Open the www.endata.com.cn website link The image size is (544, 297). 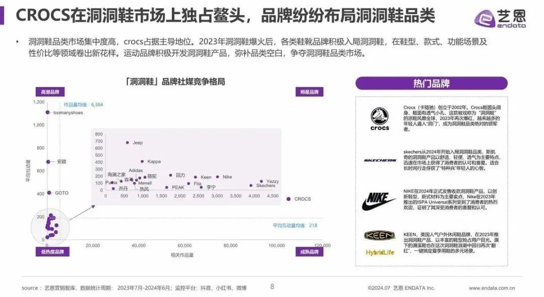pyautogui.click(x=492, y=288)
